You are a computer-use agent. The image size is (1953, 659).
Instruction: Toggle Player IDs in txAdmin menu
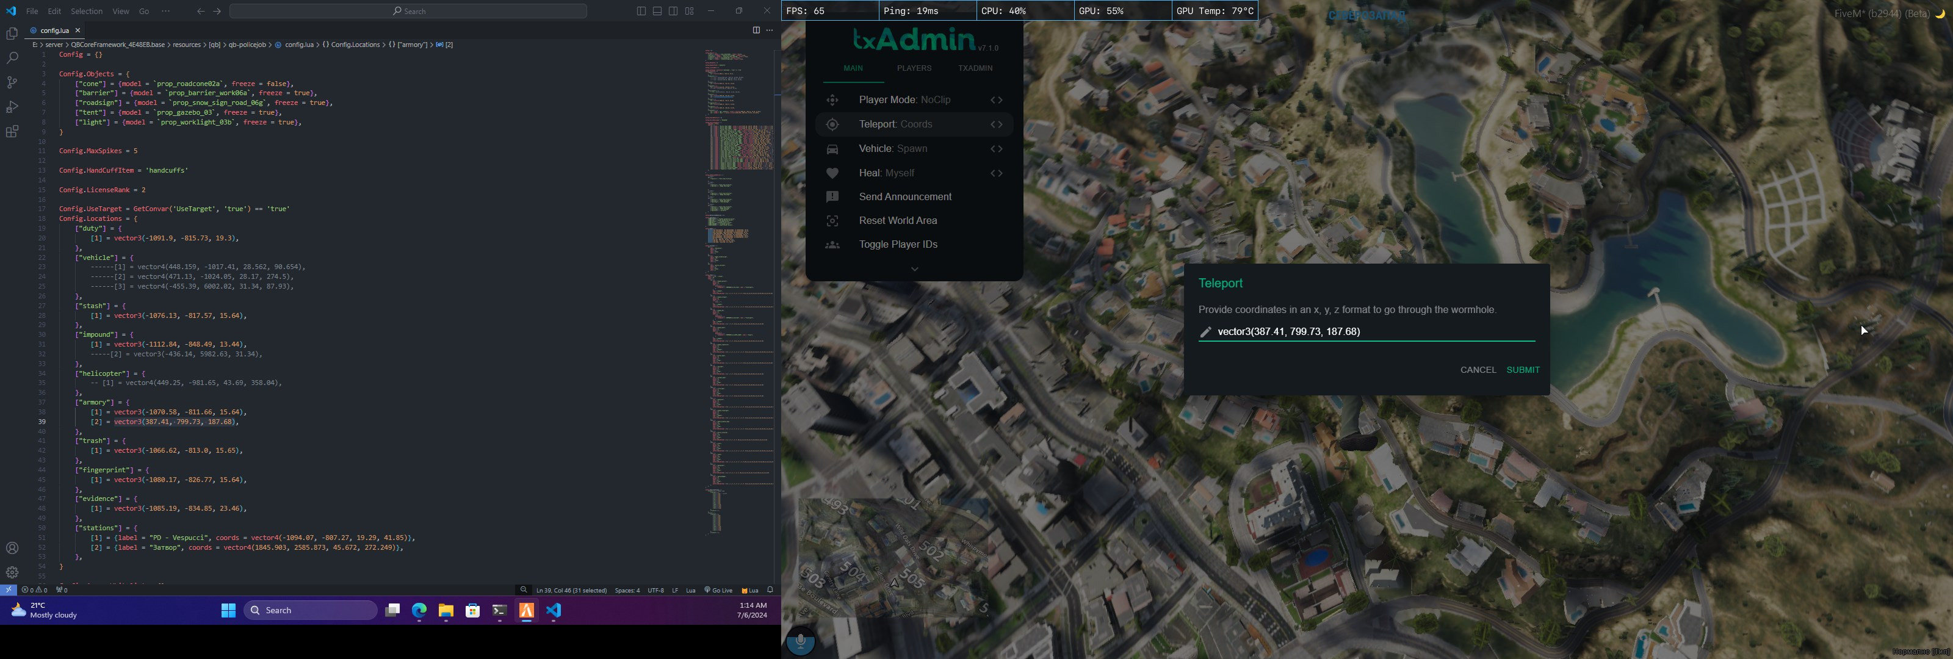[x=898, y=244]
